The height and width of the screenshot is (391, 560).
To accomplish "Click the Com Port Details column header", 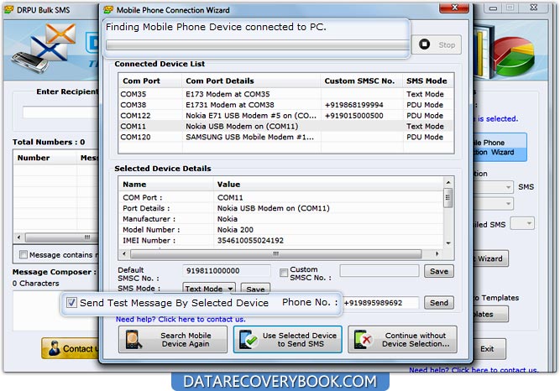I will tap(251, 81).
